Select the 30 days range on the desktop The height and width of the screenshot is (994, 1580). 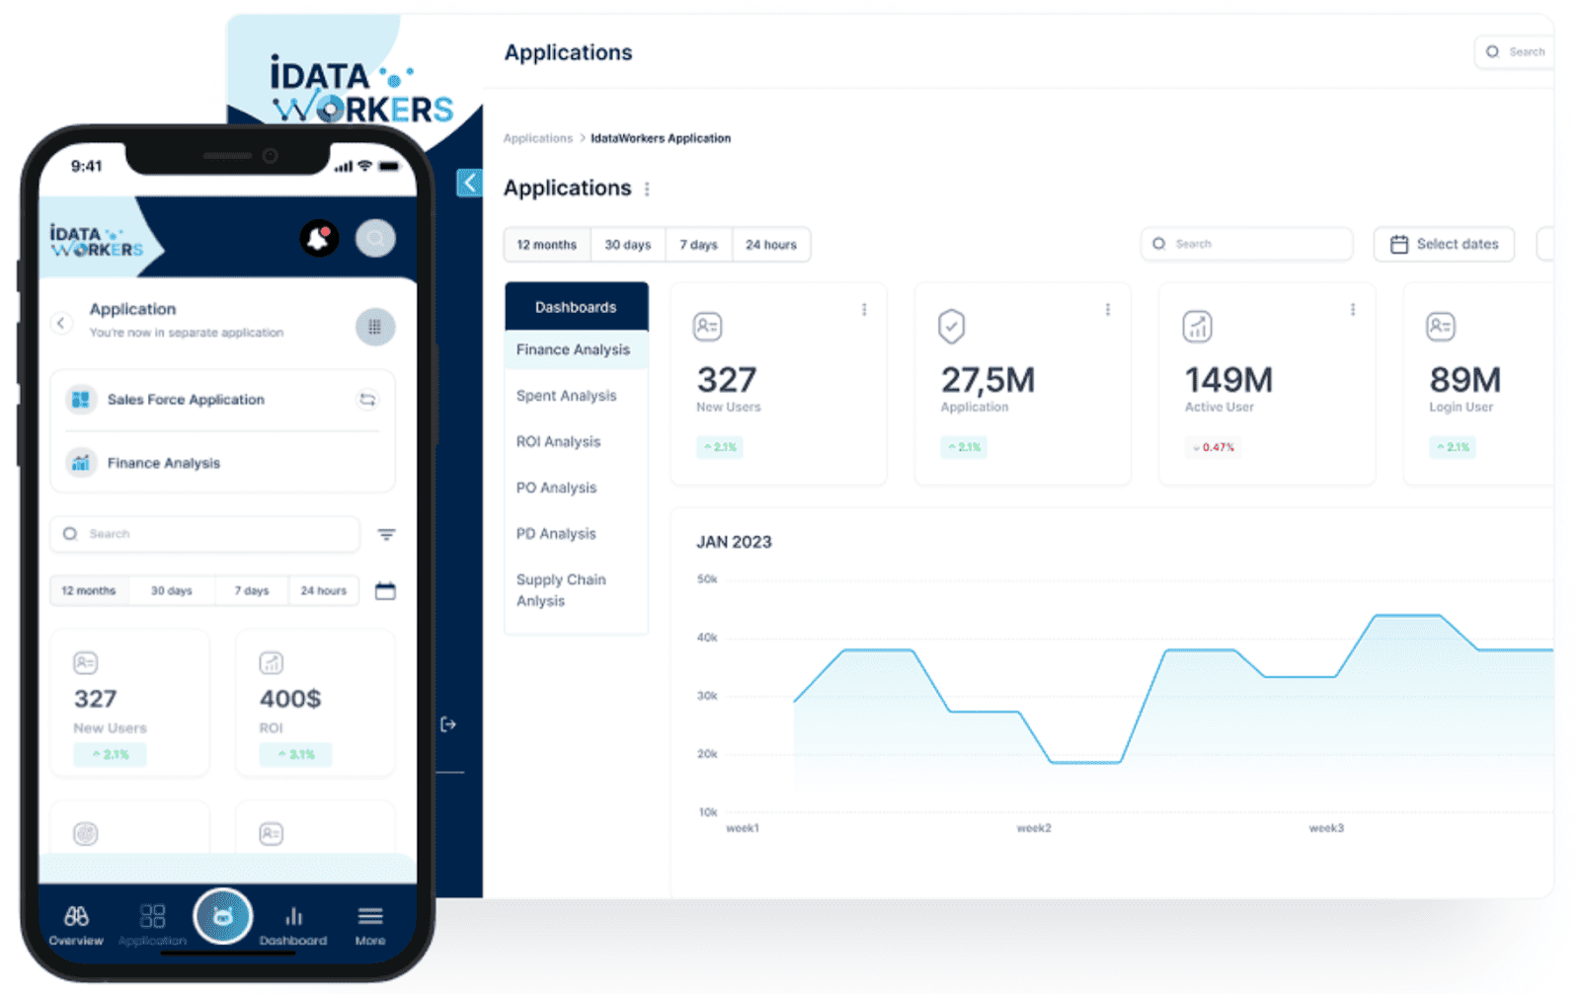[627, 245]
